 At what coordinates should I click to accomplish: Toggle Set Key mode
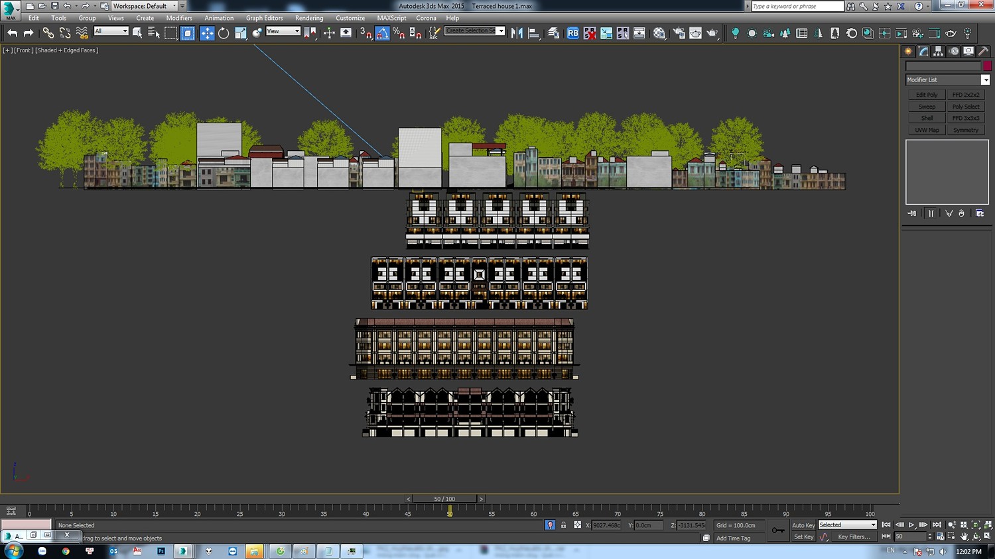[x=803, y=537]
